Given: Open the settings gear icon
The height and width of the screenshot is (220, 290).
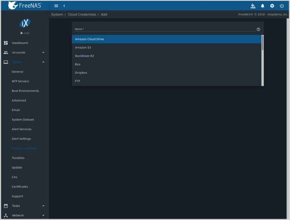Looking at the screenshot, I should click(x=272, y=6).
